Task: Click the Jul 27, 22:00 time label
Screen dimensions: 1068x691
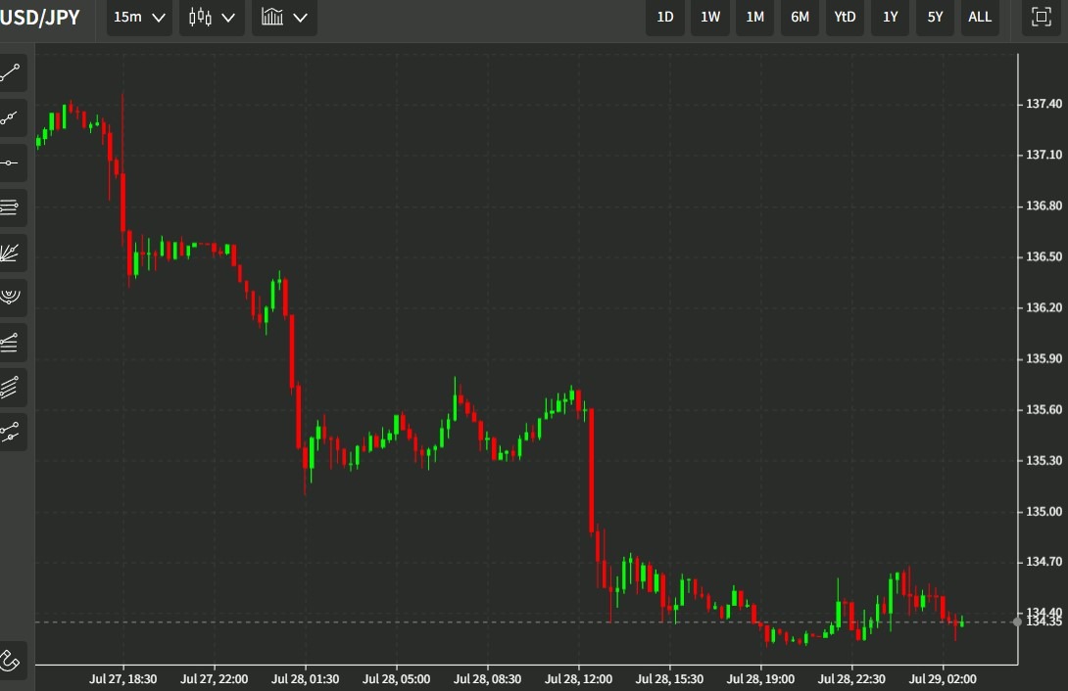Action: pyautogui.click(x=214, y=678)
